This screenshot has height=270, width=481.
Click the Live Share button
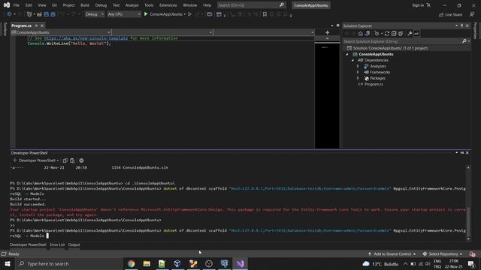tap(450, 15)
